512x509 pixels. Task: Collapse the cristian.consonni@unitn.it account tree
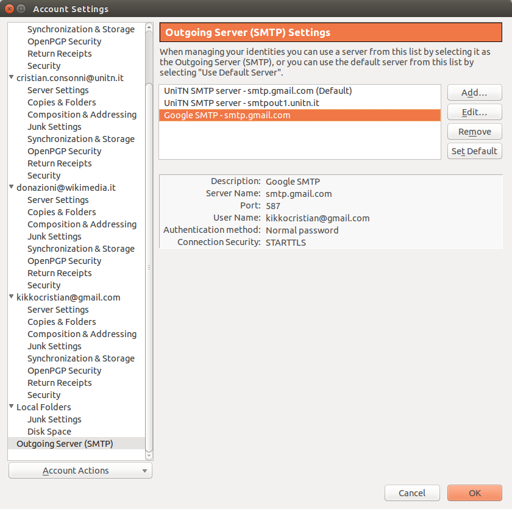[12, 78]
